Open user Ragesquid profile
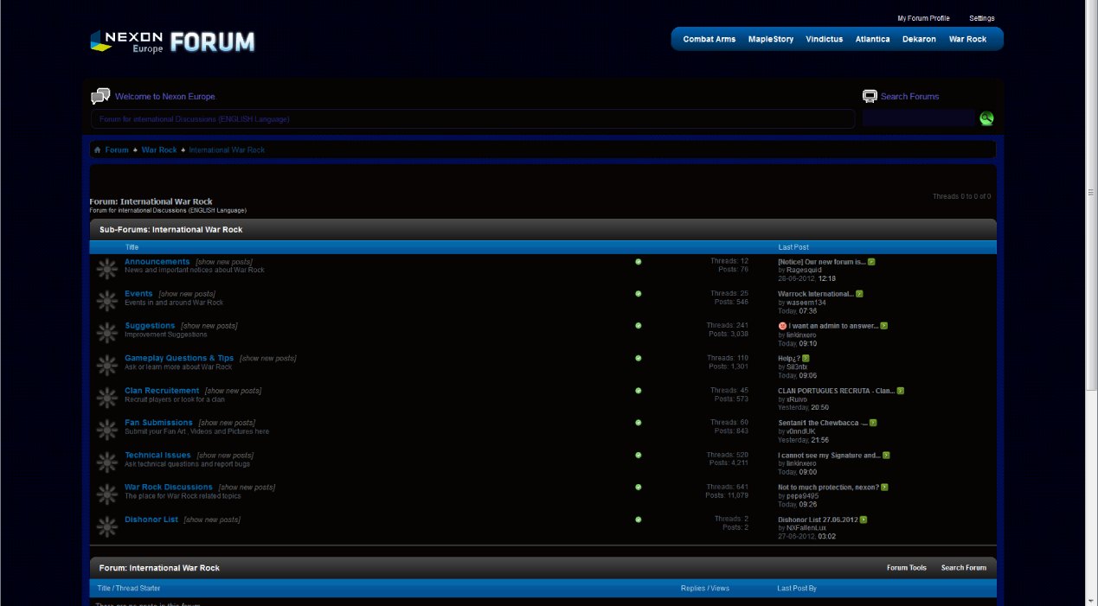Viewport: 1098px width, 606px height. [804, 271]
